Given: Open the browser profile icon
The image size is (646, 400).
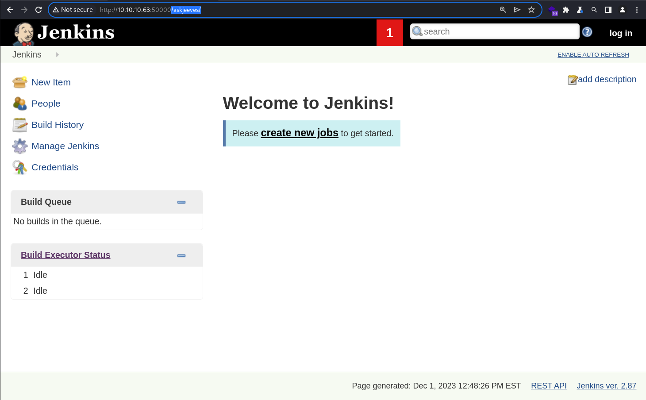Looking at the screenshot, I should (x=623, y=10).
